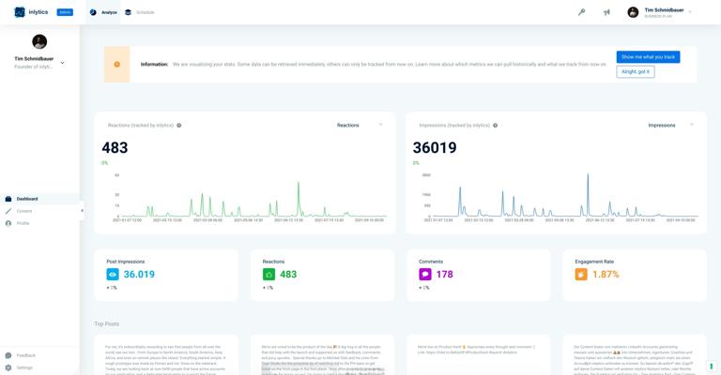Expand sidebar profile chevron under Tim Schmidbauer

tap(63, 63)
